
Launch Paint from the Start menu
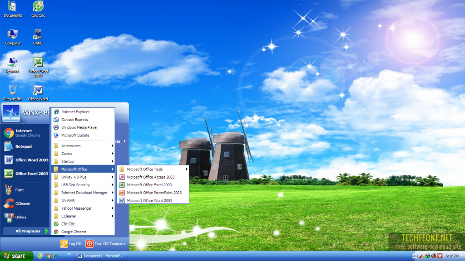[x=25, y=190]
